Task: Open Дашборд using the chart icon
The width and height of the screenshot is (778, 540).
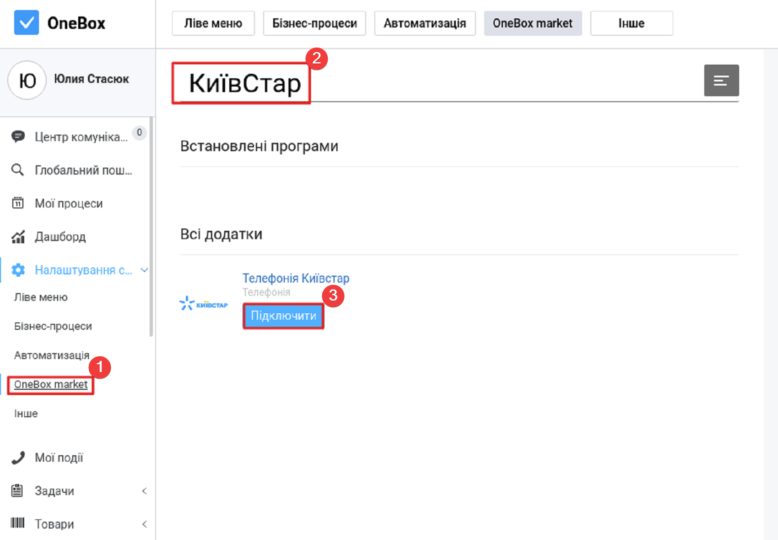Action: pyautogui.click(x=18, y=236)
